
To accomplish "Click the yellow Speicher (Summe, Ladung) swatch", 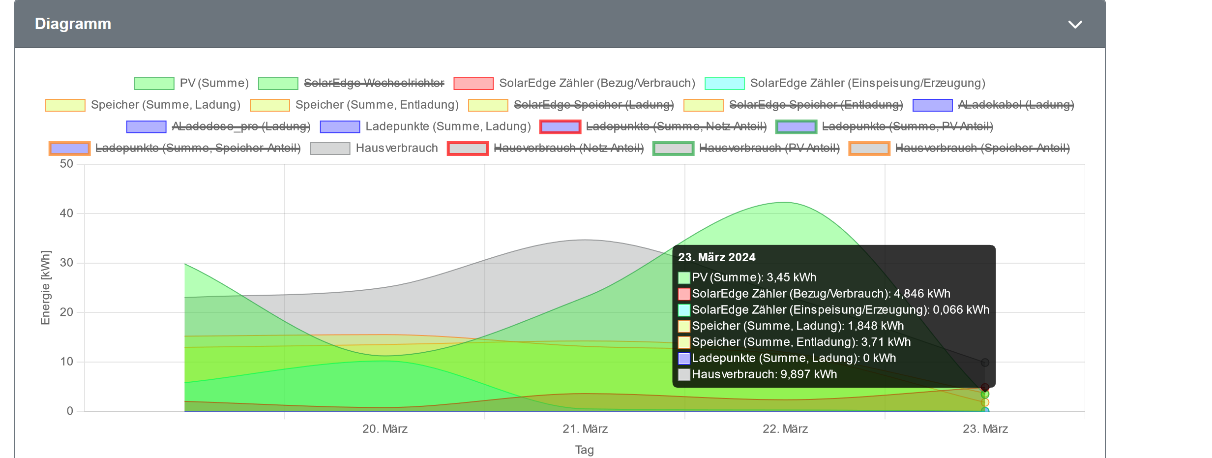I will click(65, 105).
